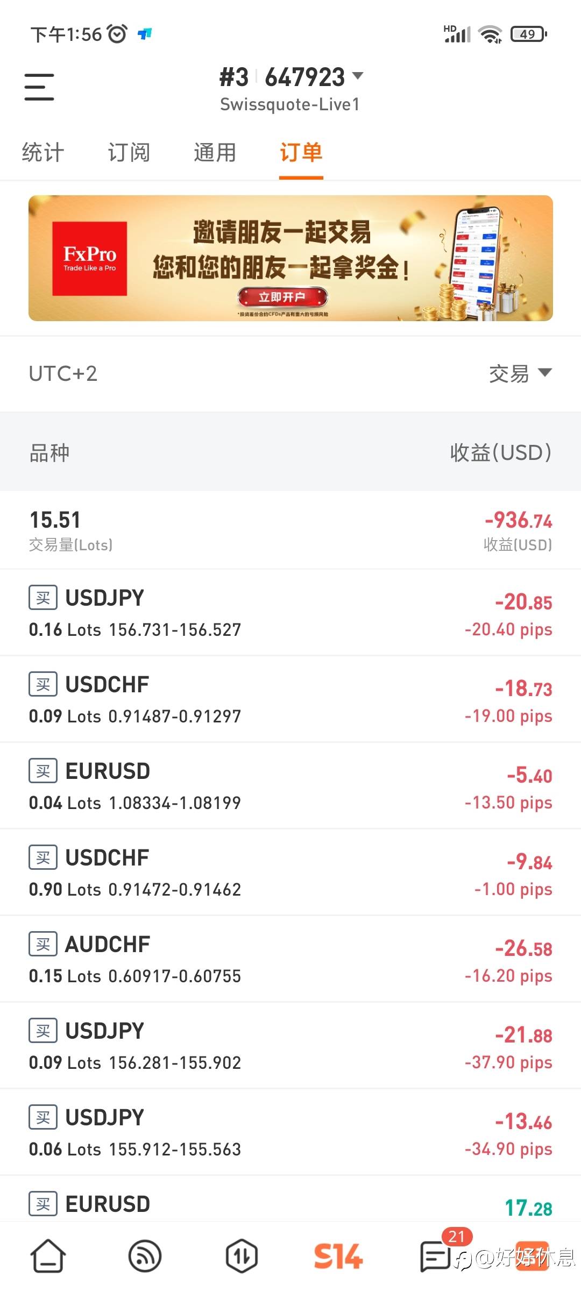Open the signal feed icon in bottom bar

(145, 1257)
